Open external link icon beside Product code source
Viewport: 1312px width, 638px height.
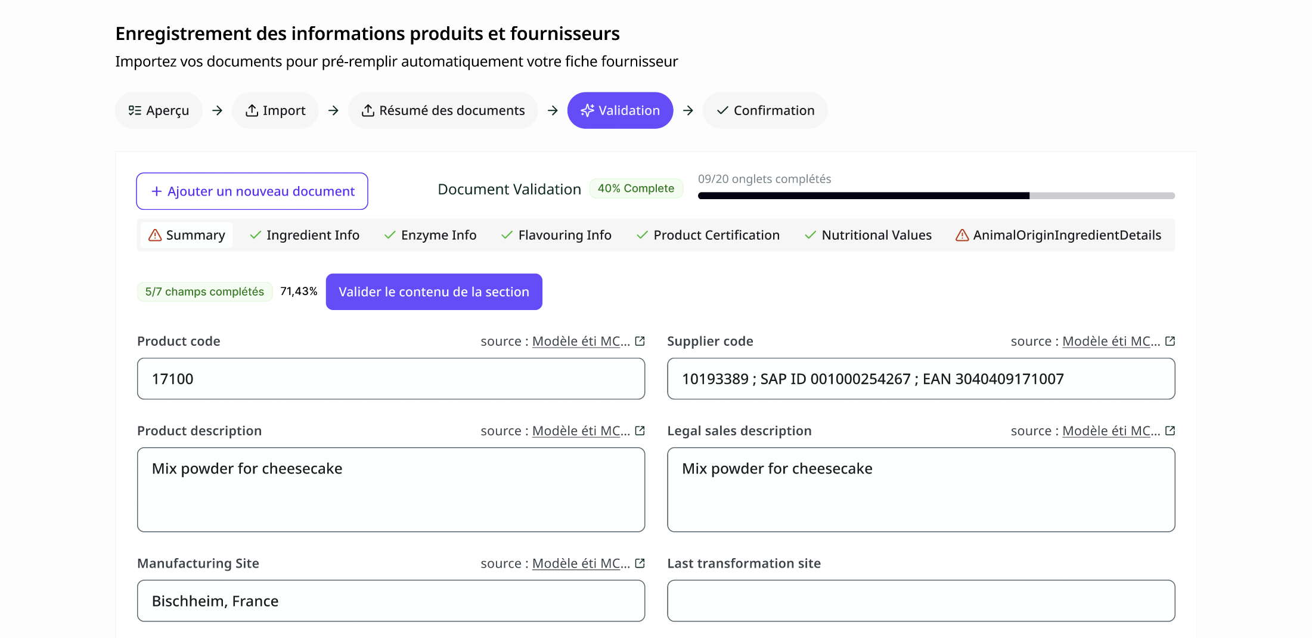[640, 341]
